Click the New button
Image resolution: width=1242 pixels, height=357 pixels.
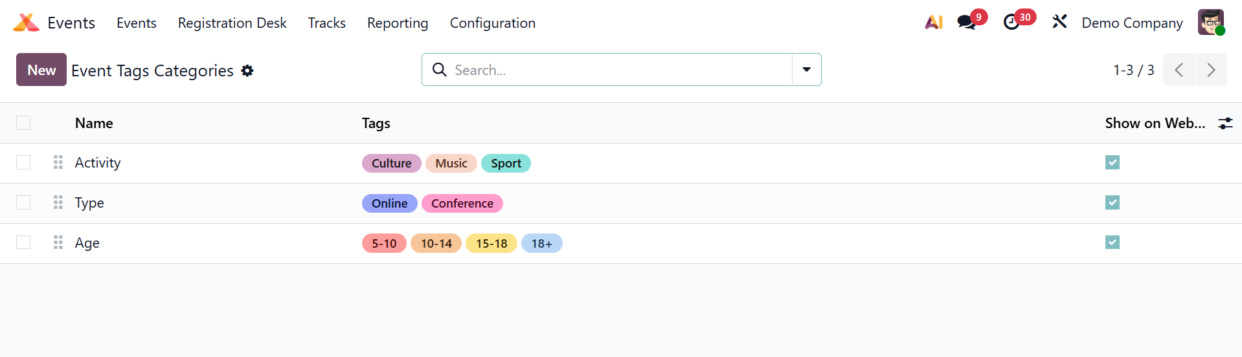41,70
